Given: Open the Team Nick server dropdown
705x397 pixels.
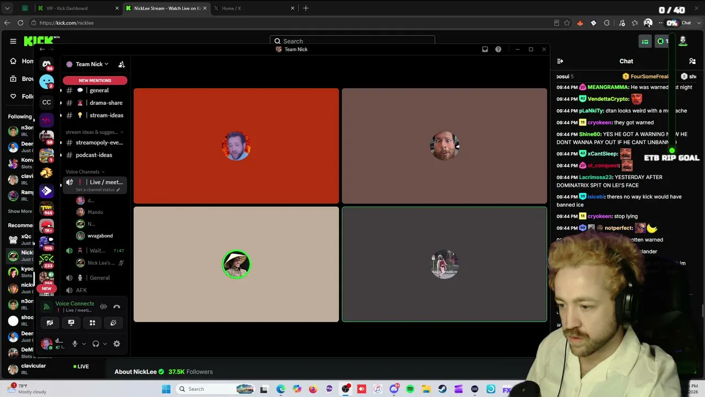Looking at the screenshot, I should pos(89,64).
